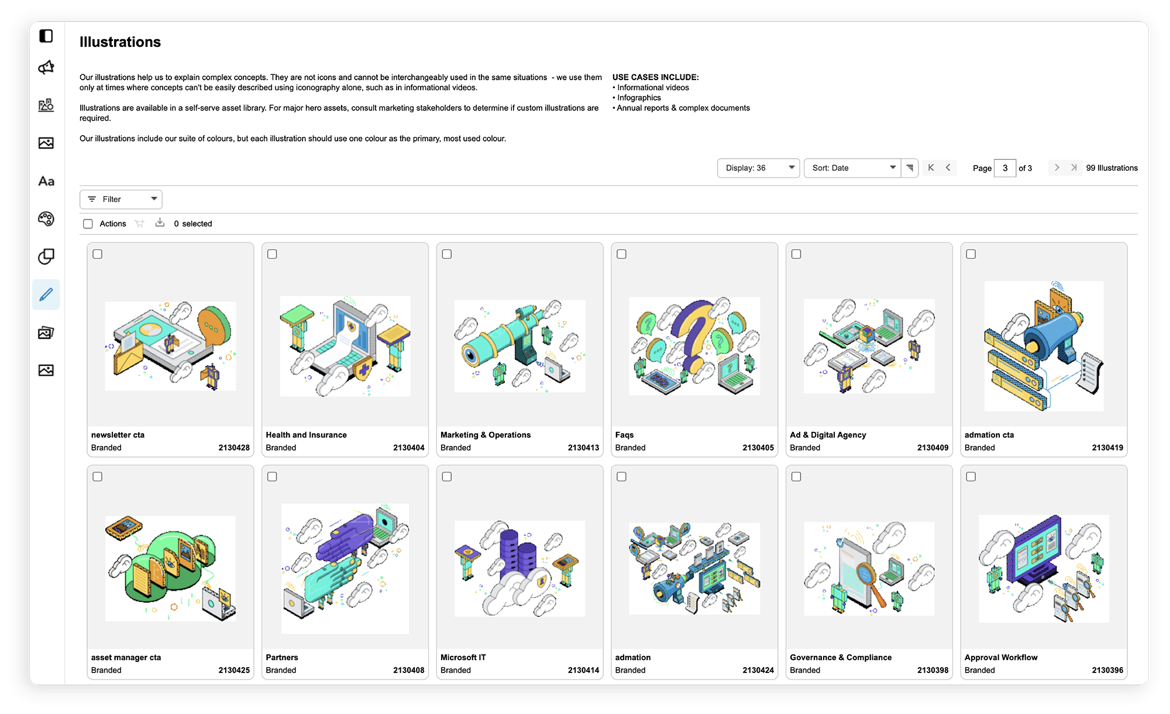Open the image gallery sidebar section
The height and width of the screenshot is (714, 1170).
[x=46, y=332]
